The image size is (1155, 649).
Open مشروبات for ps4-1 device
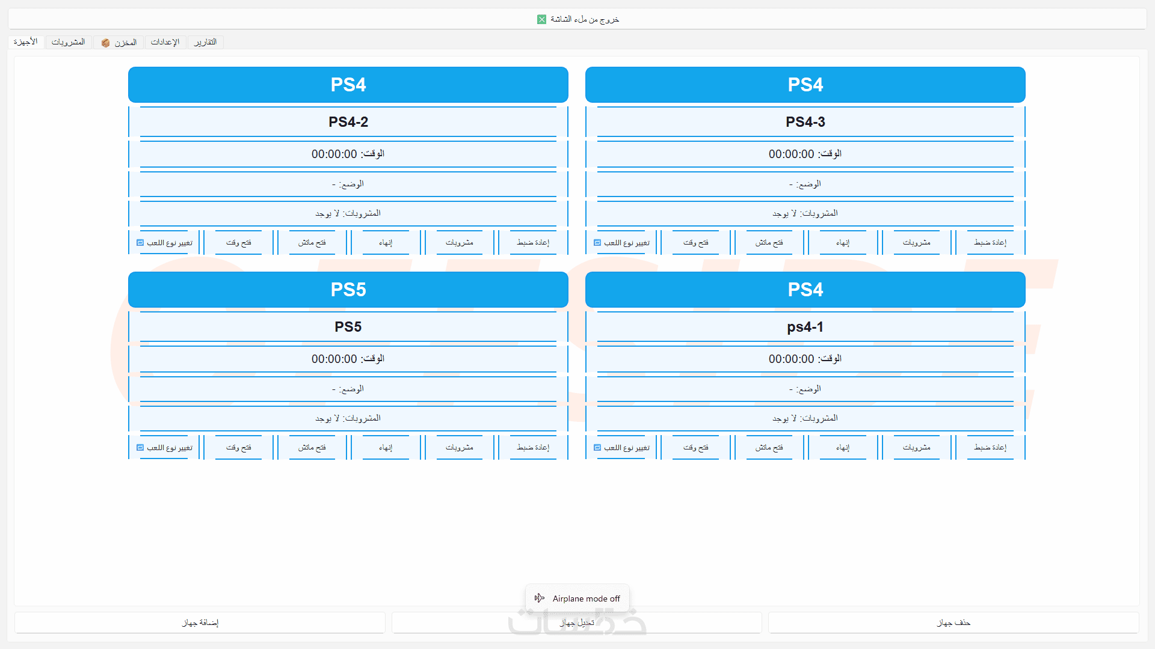point(916,448)
